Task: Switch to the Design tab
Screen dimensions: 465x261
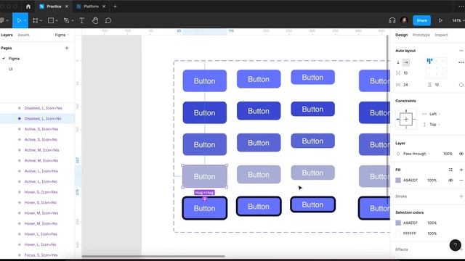Action: point(401,35)
